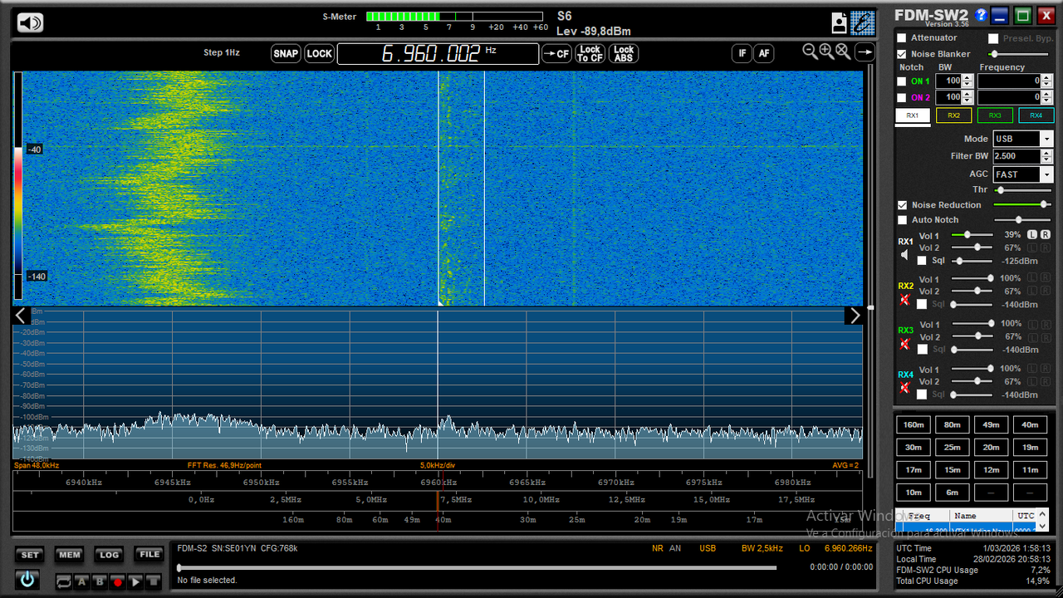The height and width of the screenshot is (598, 1063).
Task: Pan the spectrum left with the arrow
Action: point(22,316)
